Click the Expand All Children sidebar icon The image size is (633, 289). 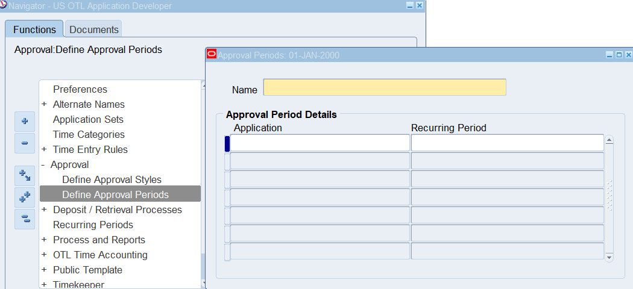[x=25, y=176]
